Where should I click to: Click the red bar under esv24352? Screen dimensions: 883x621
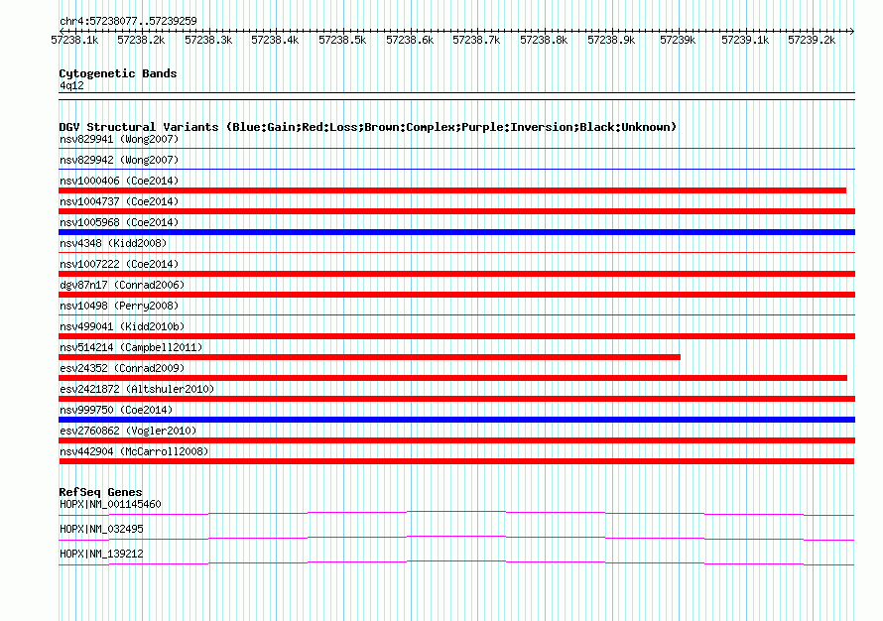point(452,378)
